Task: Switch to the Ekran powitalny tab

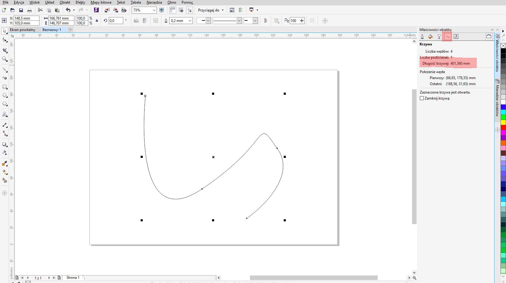Action: pos(23,30)
